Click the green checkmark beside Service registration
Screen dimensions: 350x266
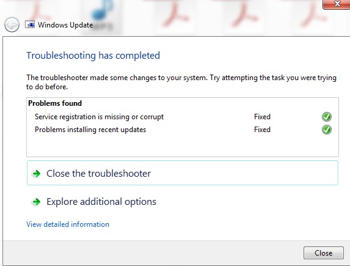click(327, 117)
